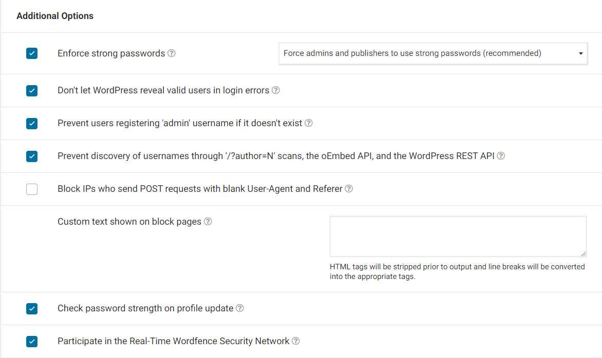602x358 pixels.
Task: Open help for blank User-Agent blocking
Action: coord(349,189)
